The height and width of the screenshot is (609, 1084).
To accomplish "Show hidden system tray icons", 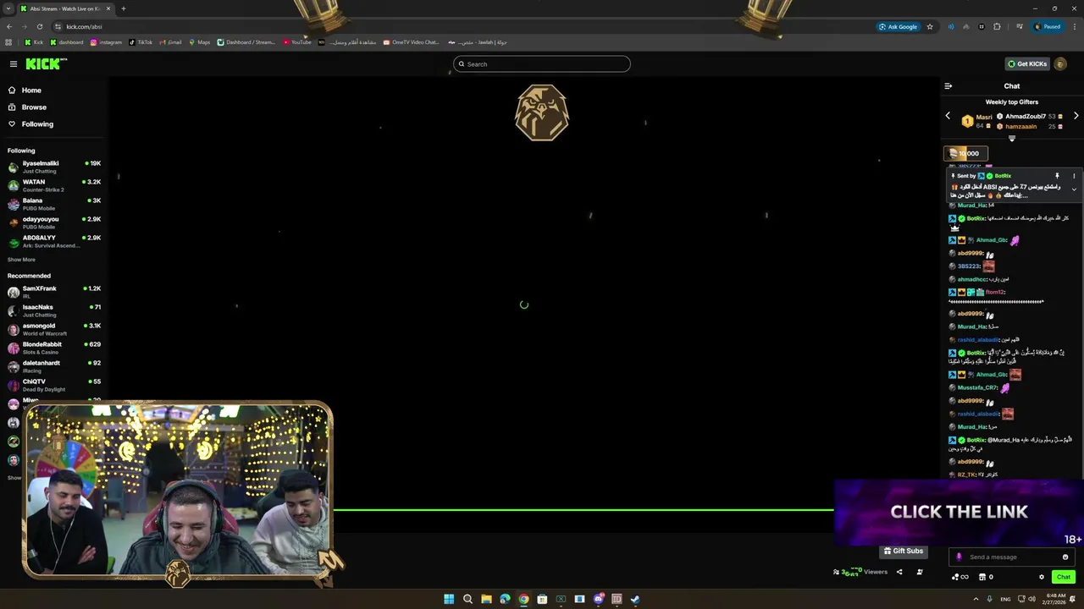I will pyautogui.click(x=976, y=599).
